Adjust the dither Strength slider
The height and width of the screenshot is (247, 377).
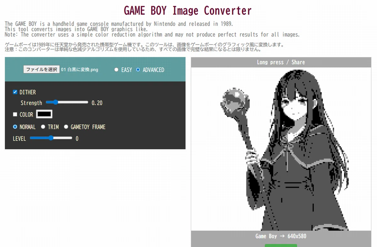[67, 103]
